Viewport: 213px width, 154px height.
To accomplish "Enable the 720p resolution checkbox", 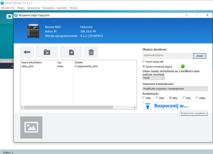I will tap(184, 98).
